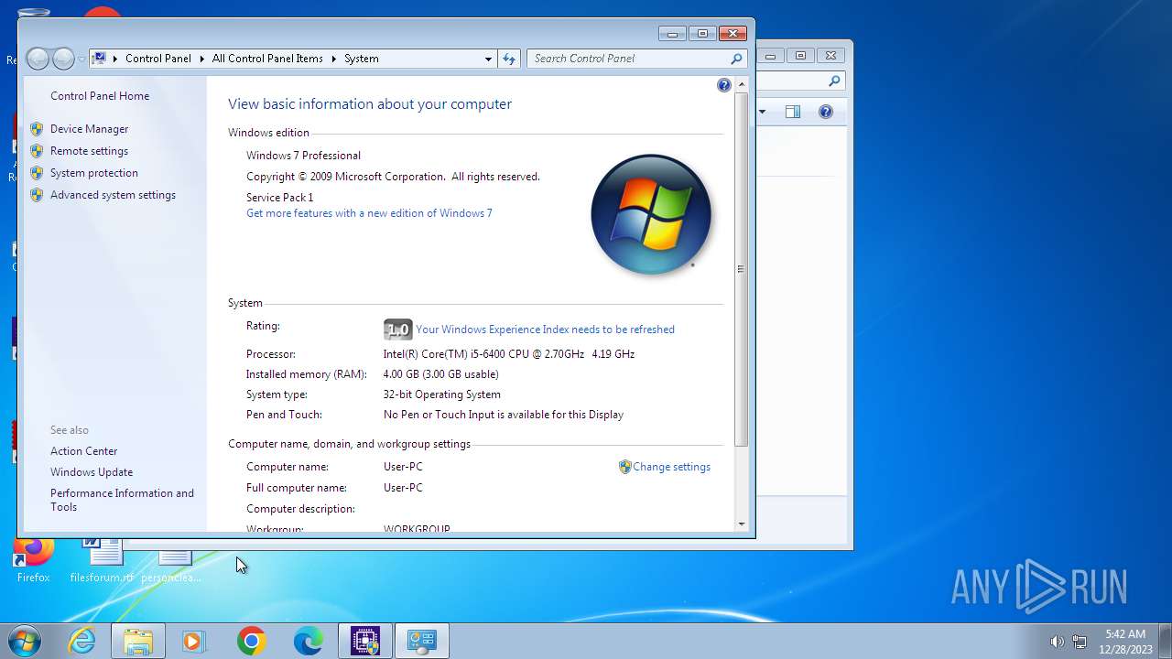This screenshot has height=659, width=1172.
Task: Open help with the blue question icon
Action: 724,85
